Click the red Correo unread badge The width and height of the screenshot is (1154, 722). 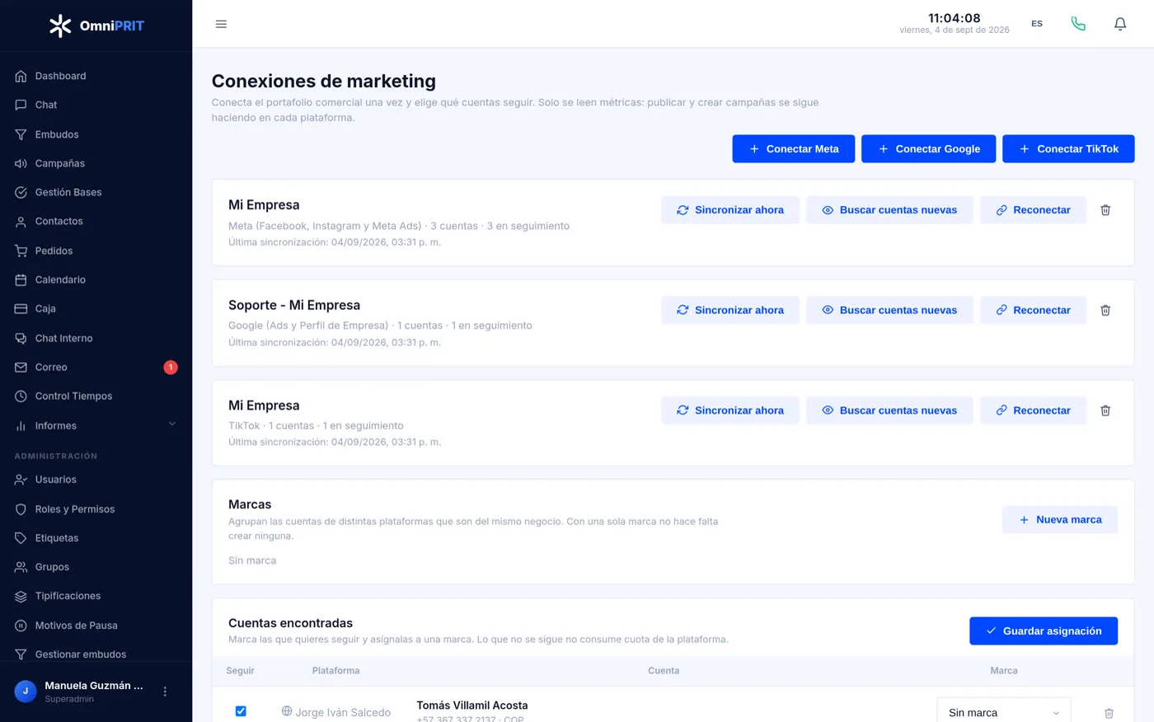171,368
